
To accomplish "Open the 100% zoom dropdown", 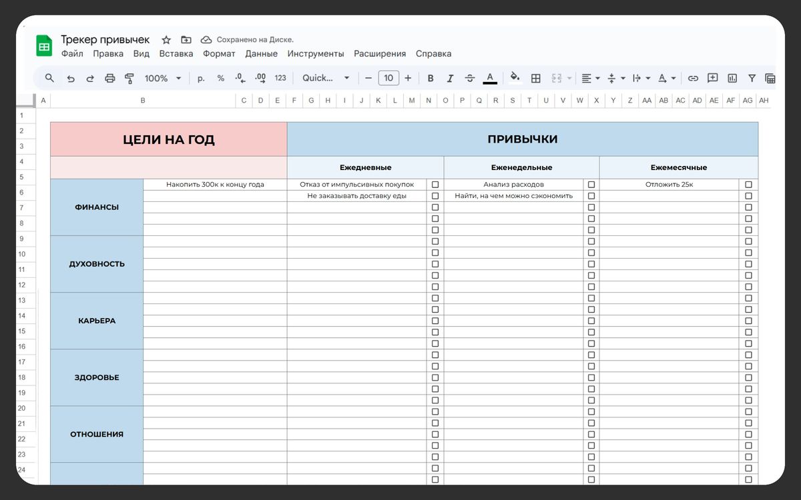I will [x=163, y=79].
